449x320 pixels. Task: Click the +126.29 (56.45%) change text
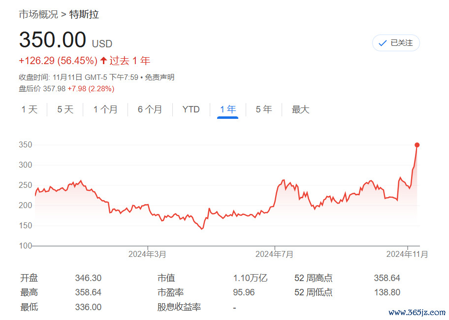pos(58,61)
